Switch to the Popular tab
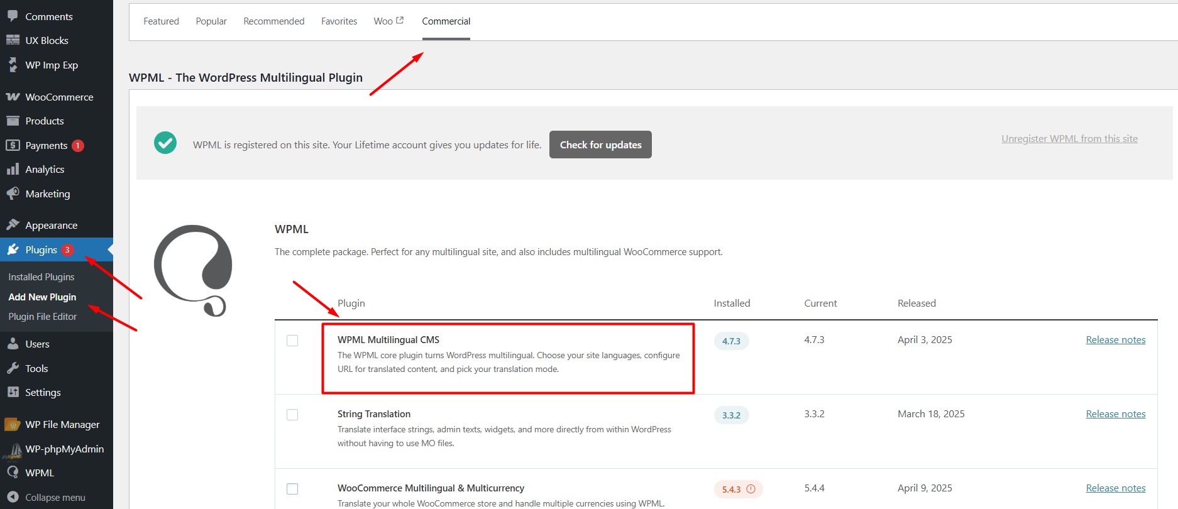 coord(211,21)
